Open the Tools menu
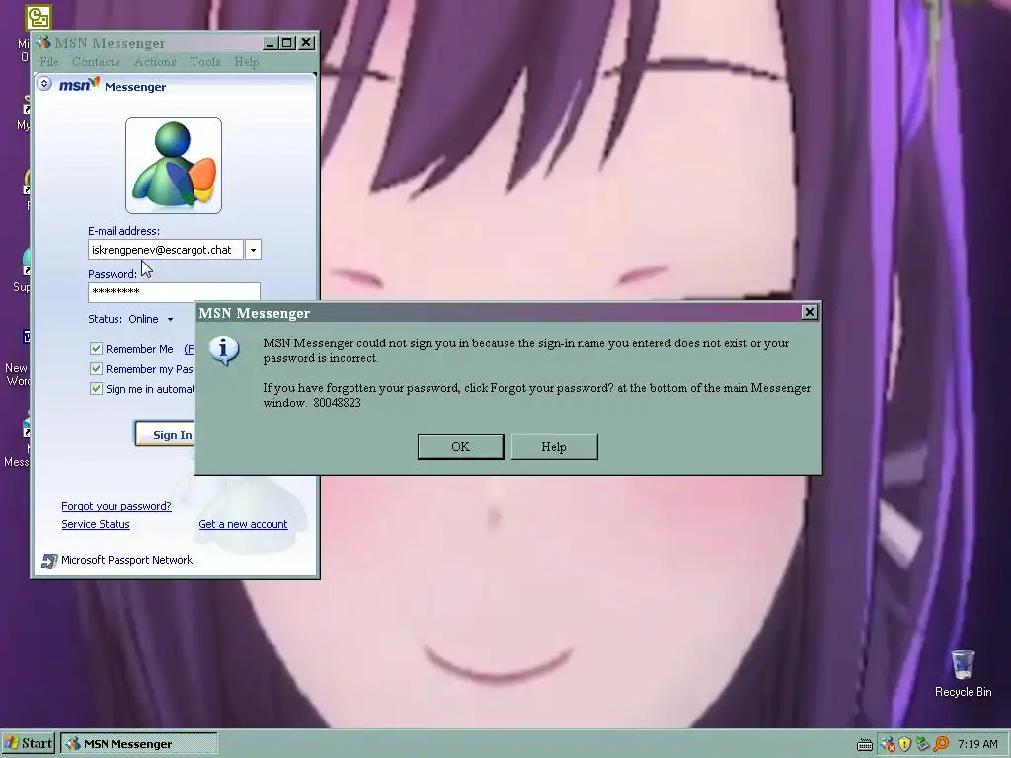Image resolution: width=1011 pixels, height=758 pixels. point(205,62)
